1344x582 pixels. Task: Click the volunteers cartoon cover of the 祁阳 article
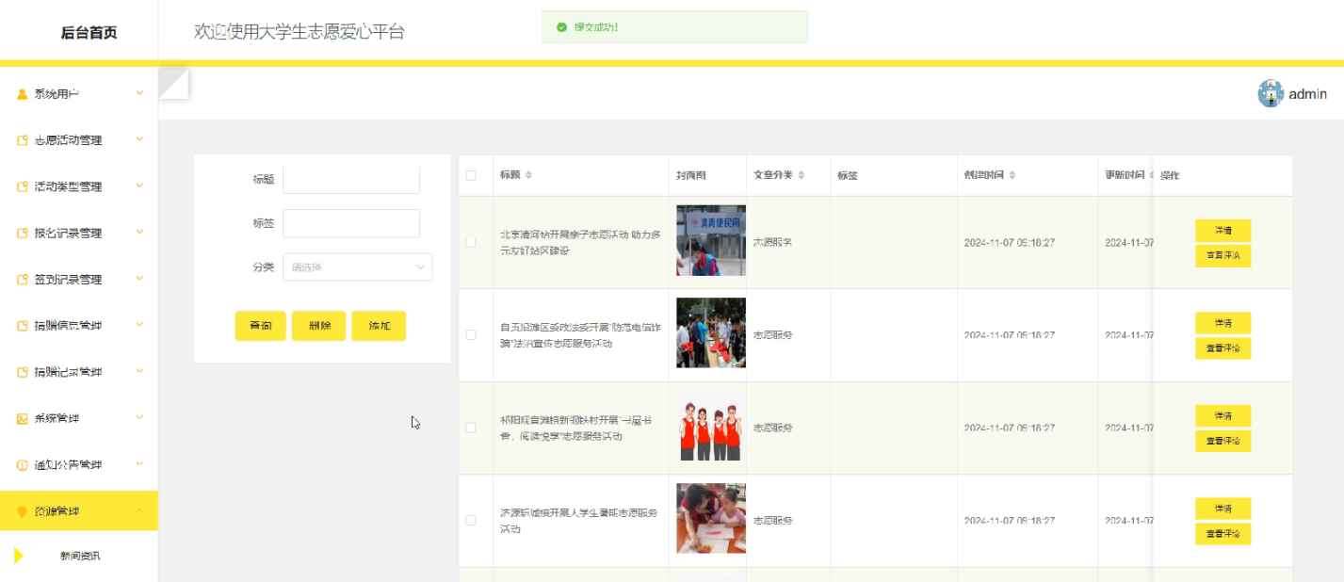coord(711,427)
